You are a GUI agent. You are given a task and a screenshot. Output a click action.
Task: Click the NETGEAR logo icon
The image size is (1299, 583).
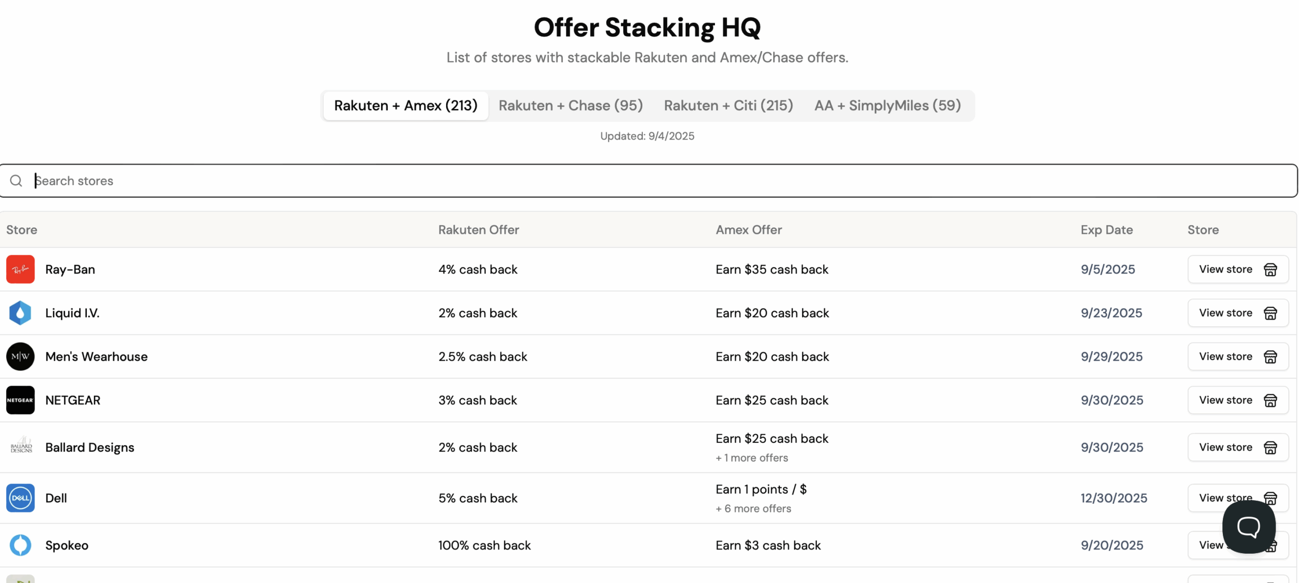(x=20, y=400)
